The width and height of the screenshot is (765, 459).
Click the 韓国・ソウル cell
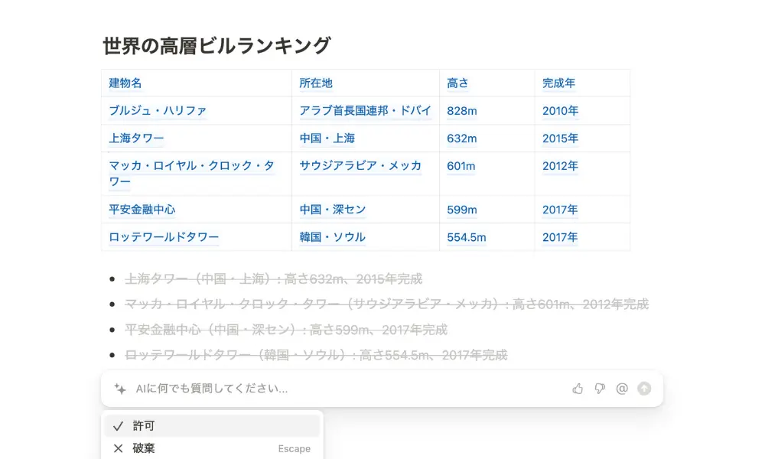coord(366,237)
